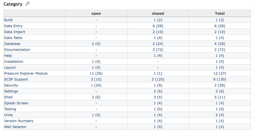Click the 'closed' column header

point(158,13)
